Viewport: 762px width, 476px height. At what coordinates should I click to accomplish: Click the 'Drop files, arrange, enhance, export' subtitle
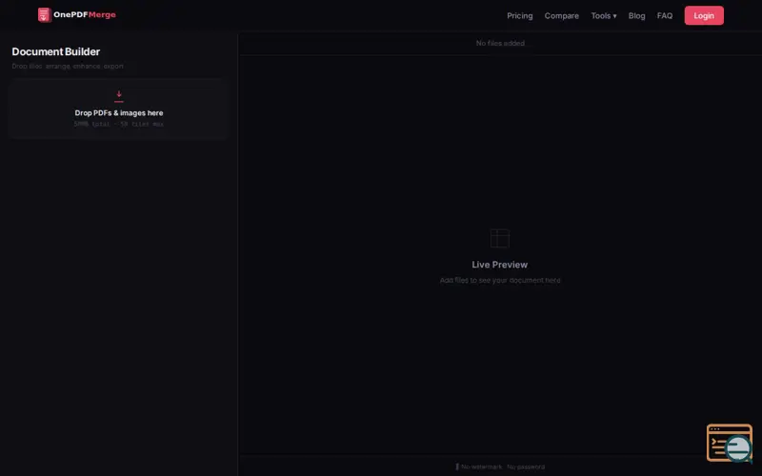tap(68, 66)
